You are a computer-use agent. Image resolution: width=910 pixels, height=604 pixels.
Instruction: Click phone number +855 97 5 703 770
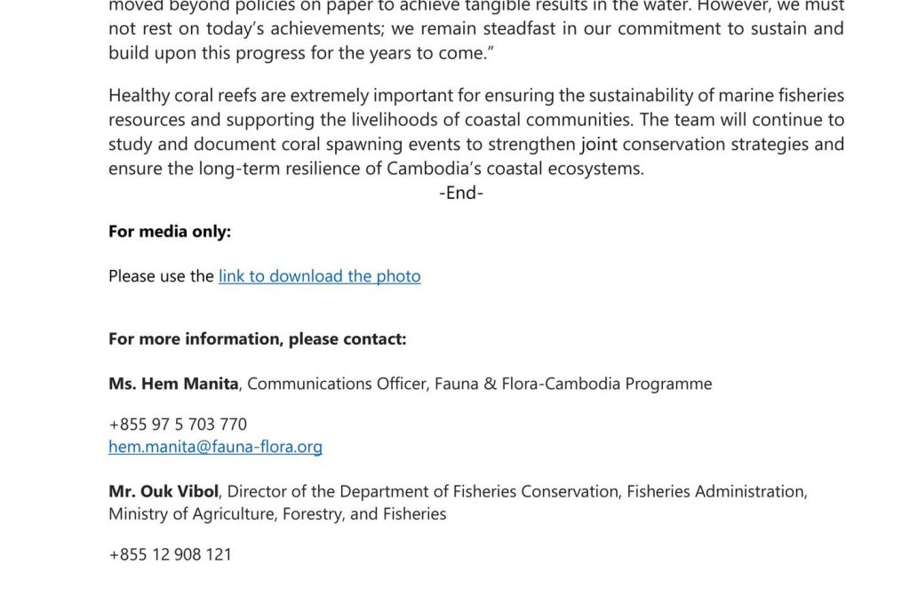pos(178,425)
